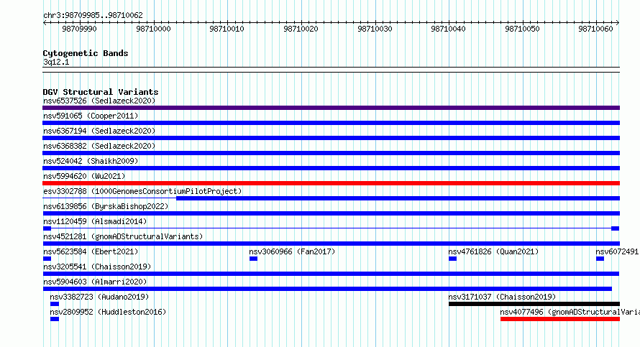Select the nsv524042 Shaikh2009 blue bar
Viewport: 640px width, 347px height.
tap(331, 168)
